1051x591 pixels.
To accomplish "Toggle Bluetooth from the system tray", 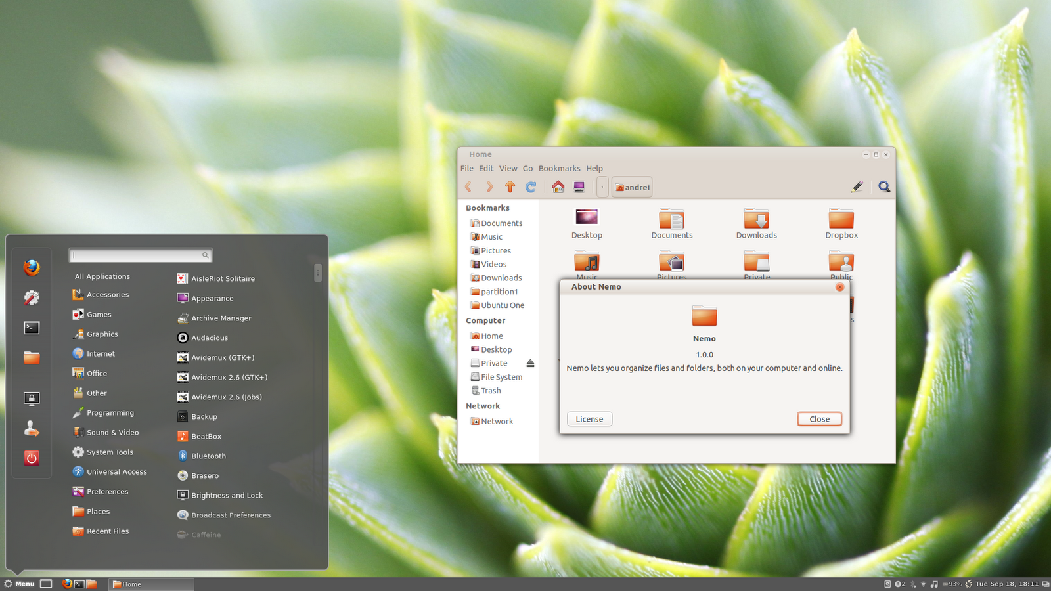I will click(x=913, y=584).
